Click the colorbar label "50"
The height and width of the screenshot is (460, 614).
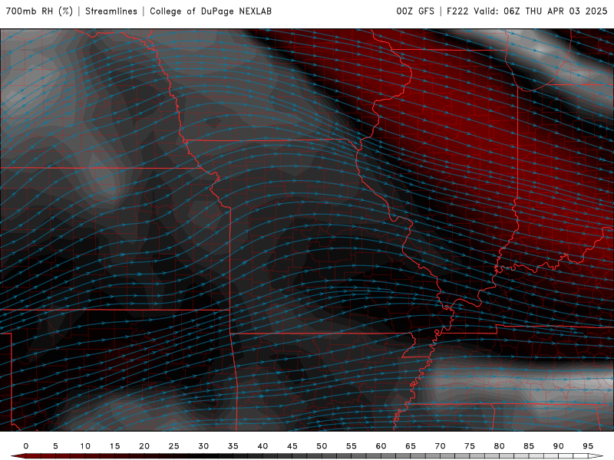coord(322,446)
